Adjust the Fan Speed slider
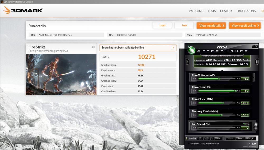Screen dimensions: 264x150 [217, 128]
